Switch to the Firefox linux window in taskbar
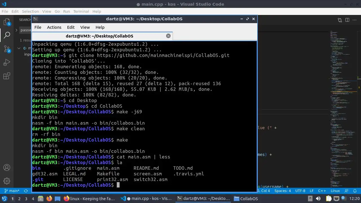The width and height of the screenshot is (361, 203). click(x=90, y=199)
